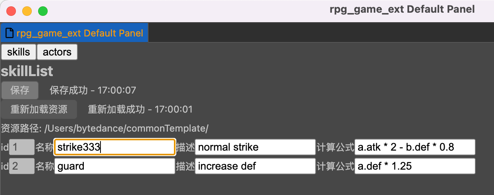This screenshot has height=195, width=494.
Task: Click the skillList heading
Action: [x=27, y=71]
